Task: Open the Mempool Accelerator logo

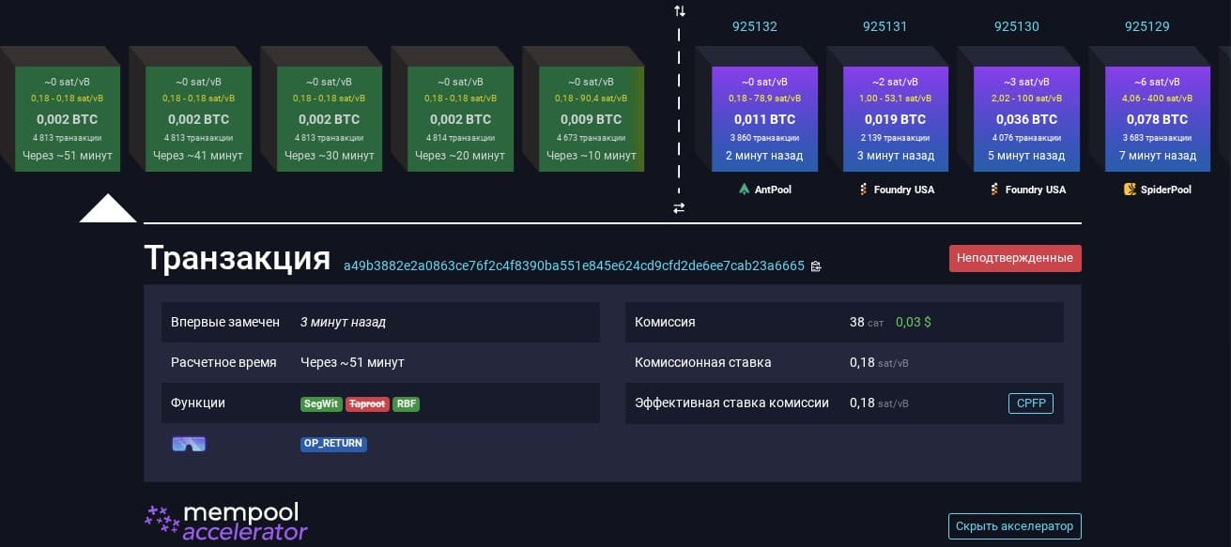Action: [x=226, y=522]
